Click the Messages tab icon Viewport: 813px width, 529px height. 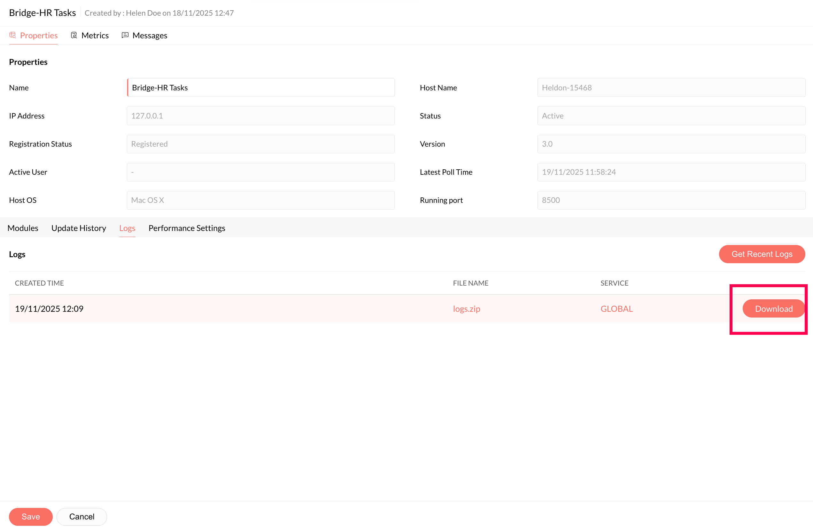125,35
